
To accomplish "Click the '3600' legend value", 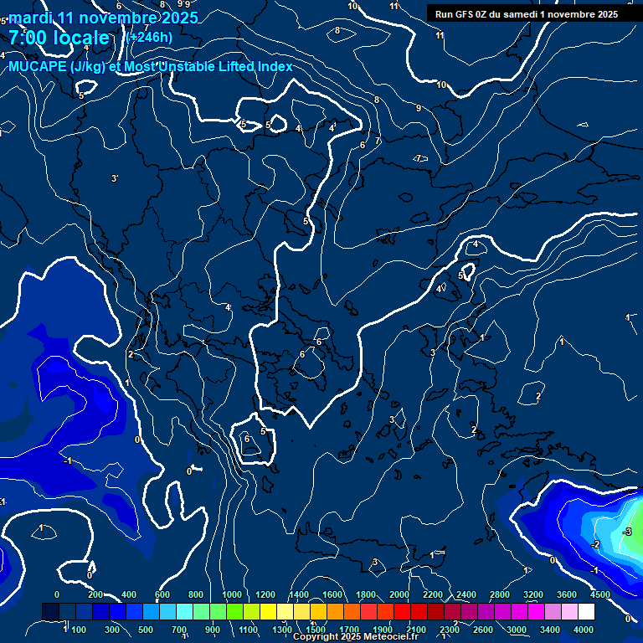I will [x=567, y=594].
